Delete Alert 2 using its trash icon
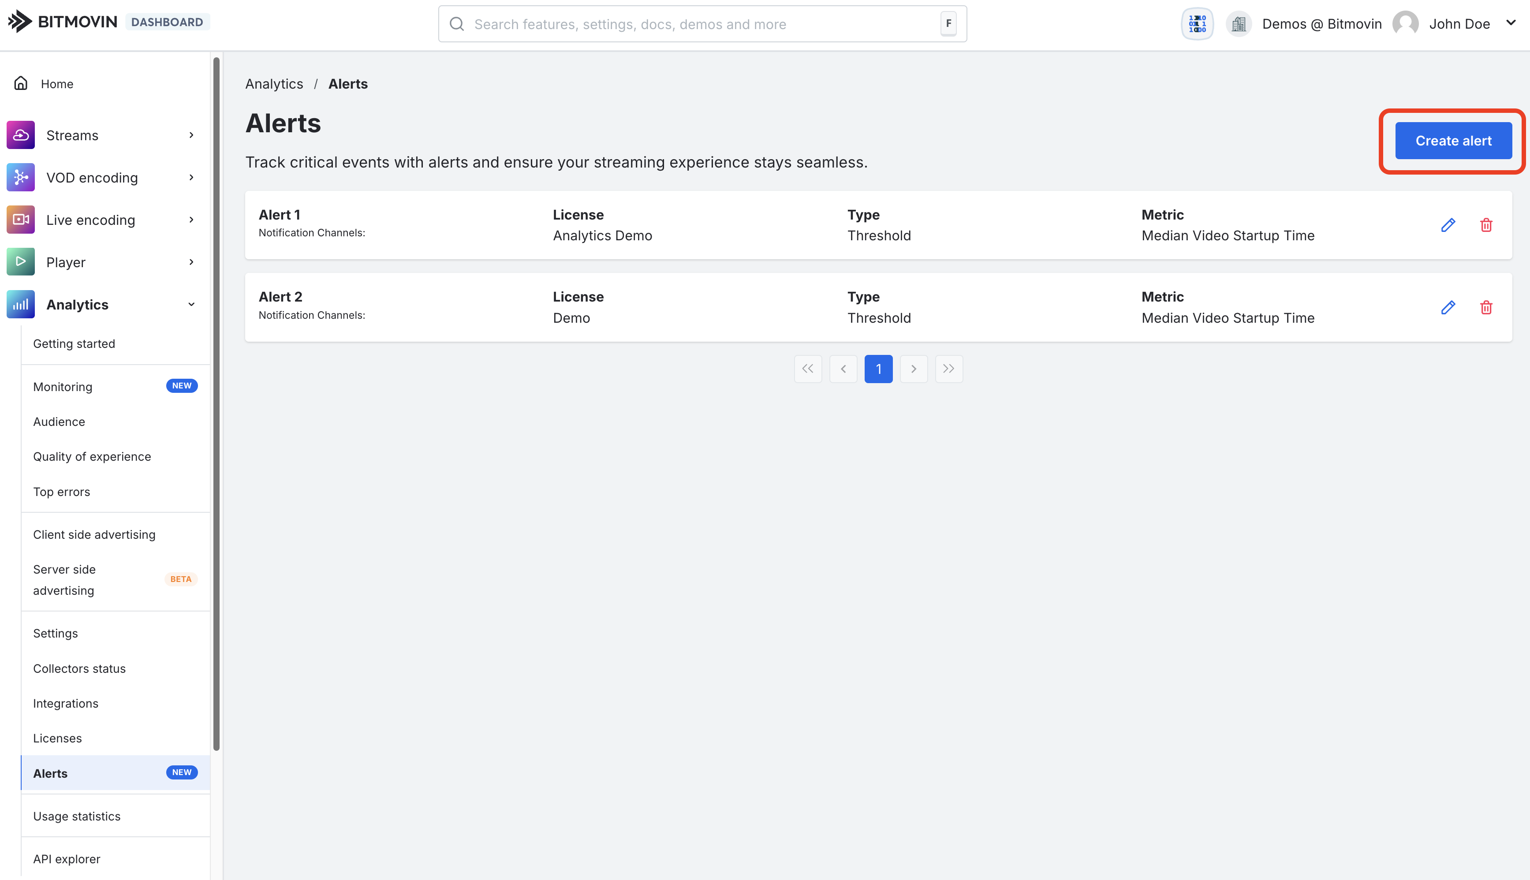Viewport: 1530px width, 880px height. 1486,308
